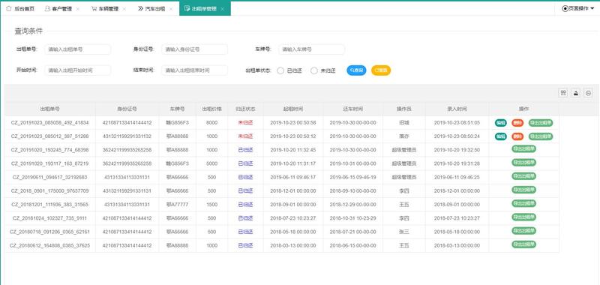
Task: Export rental slip for record 2019-10-23 08:51:05
Action: tap(541, 123)
